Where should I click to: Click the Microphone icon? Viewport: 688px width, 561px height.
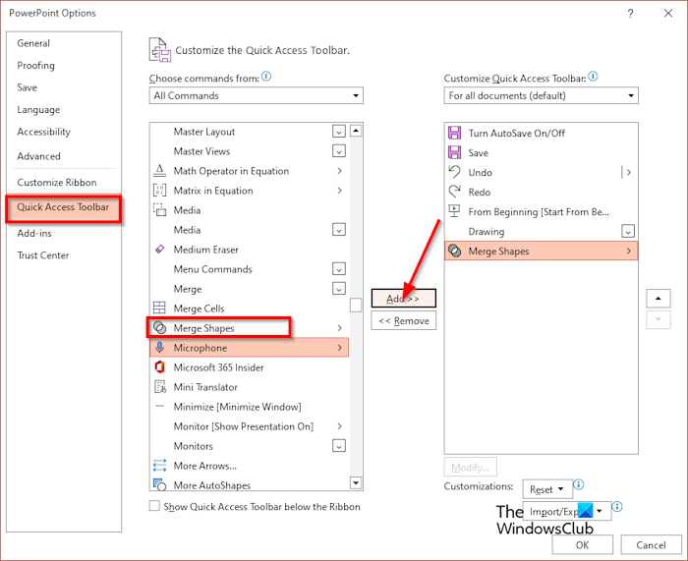[x=159, y=348]
